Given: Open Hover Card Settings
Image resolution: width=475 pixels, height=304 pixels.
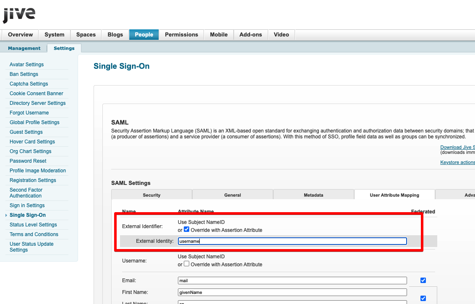Looking at the screenshot, I should click(32, 142).
